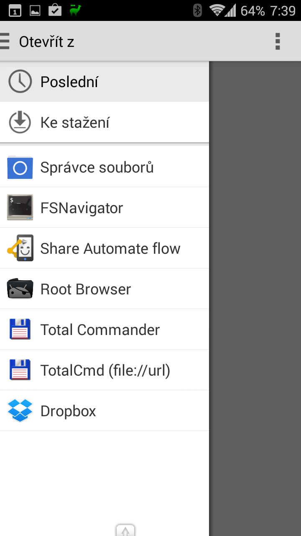This screenshot has width=301, height=536.
Task: Select the FSNavigator text label
Action: point(82,208)
